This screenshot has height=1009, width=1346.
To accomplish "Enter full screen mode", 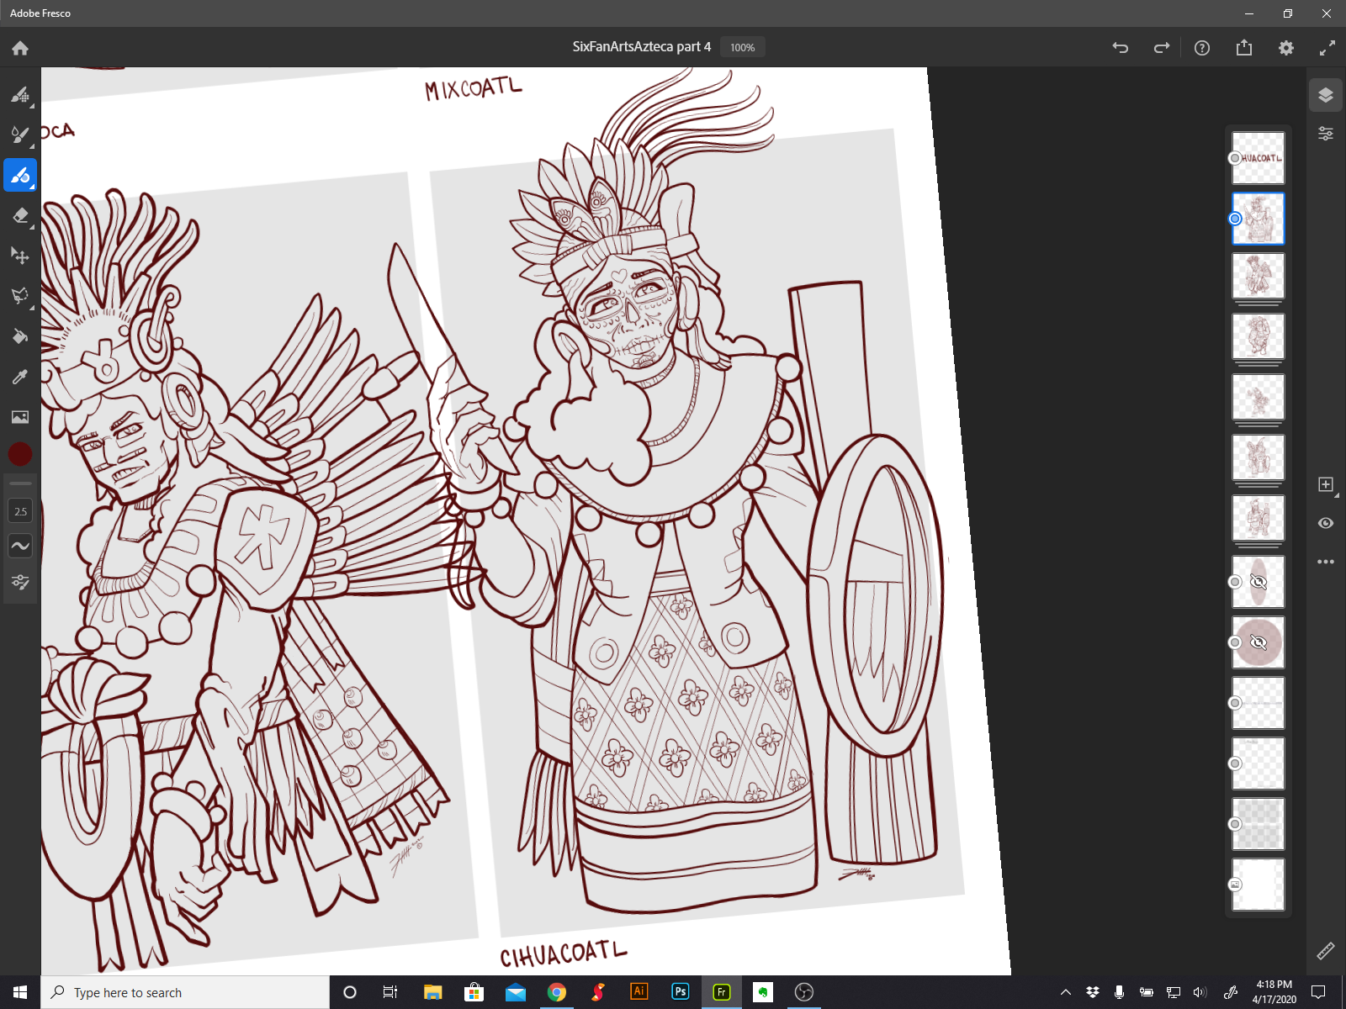I will pos(1327,48).
